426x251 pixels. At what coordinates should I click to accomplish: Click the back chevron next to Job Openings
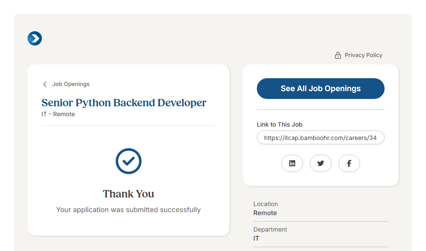tap(45, 84)
